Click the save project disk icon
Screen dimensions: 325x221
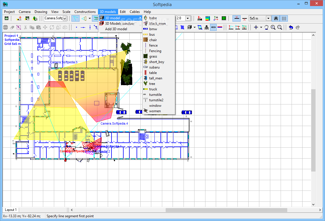click(x=6, y=18)
